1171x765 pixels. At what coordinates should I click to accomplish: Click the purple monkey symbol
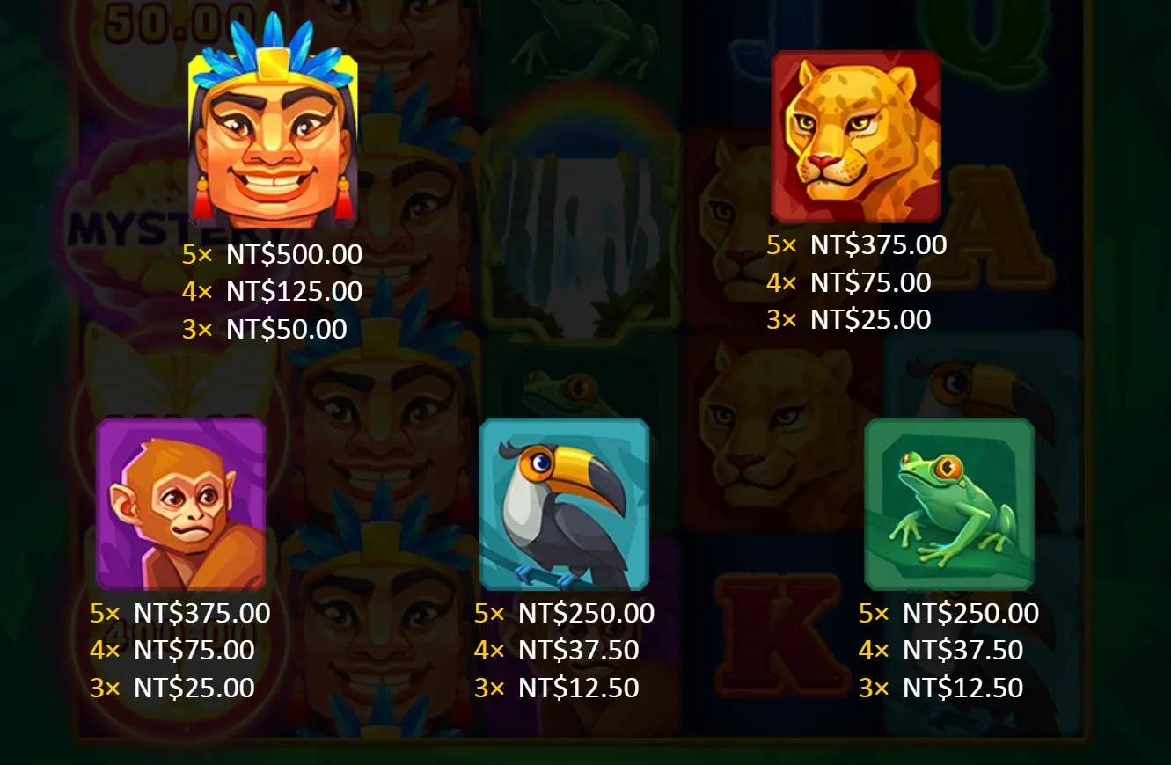click(x=180, y=504)
